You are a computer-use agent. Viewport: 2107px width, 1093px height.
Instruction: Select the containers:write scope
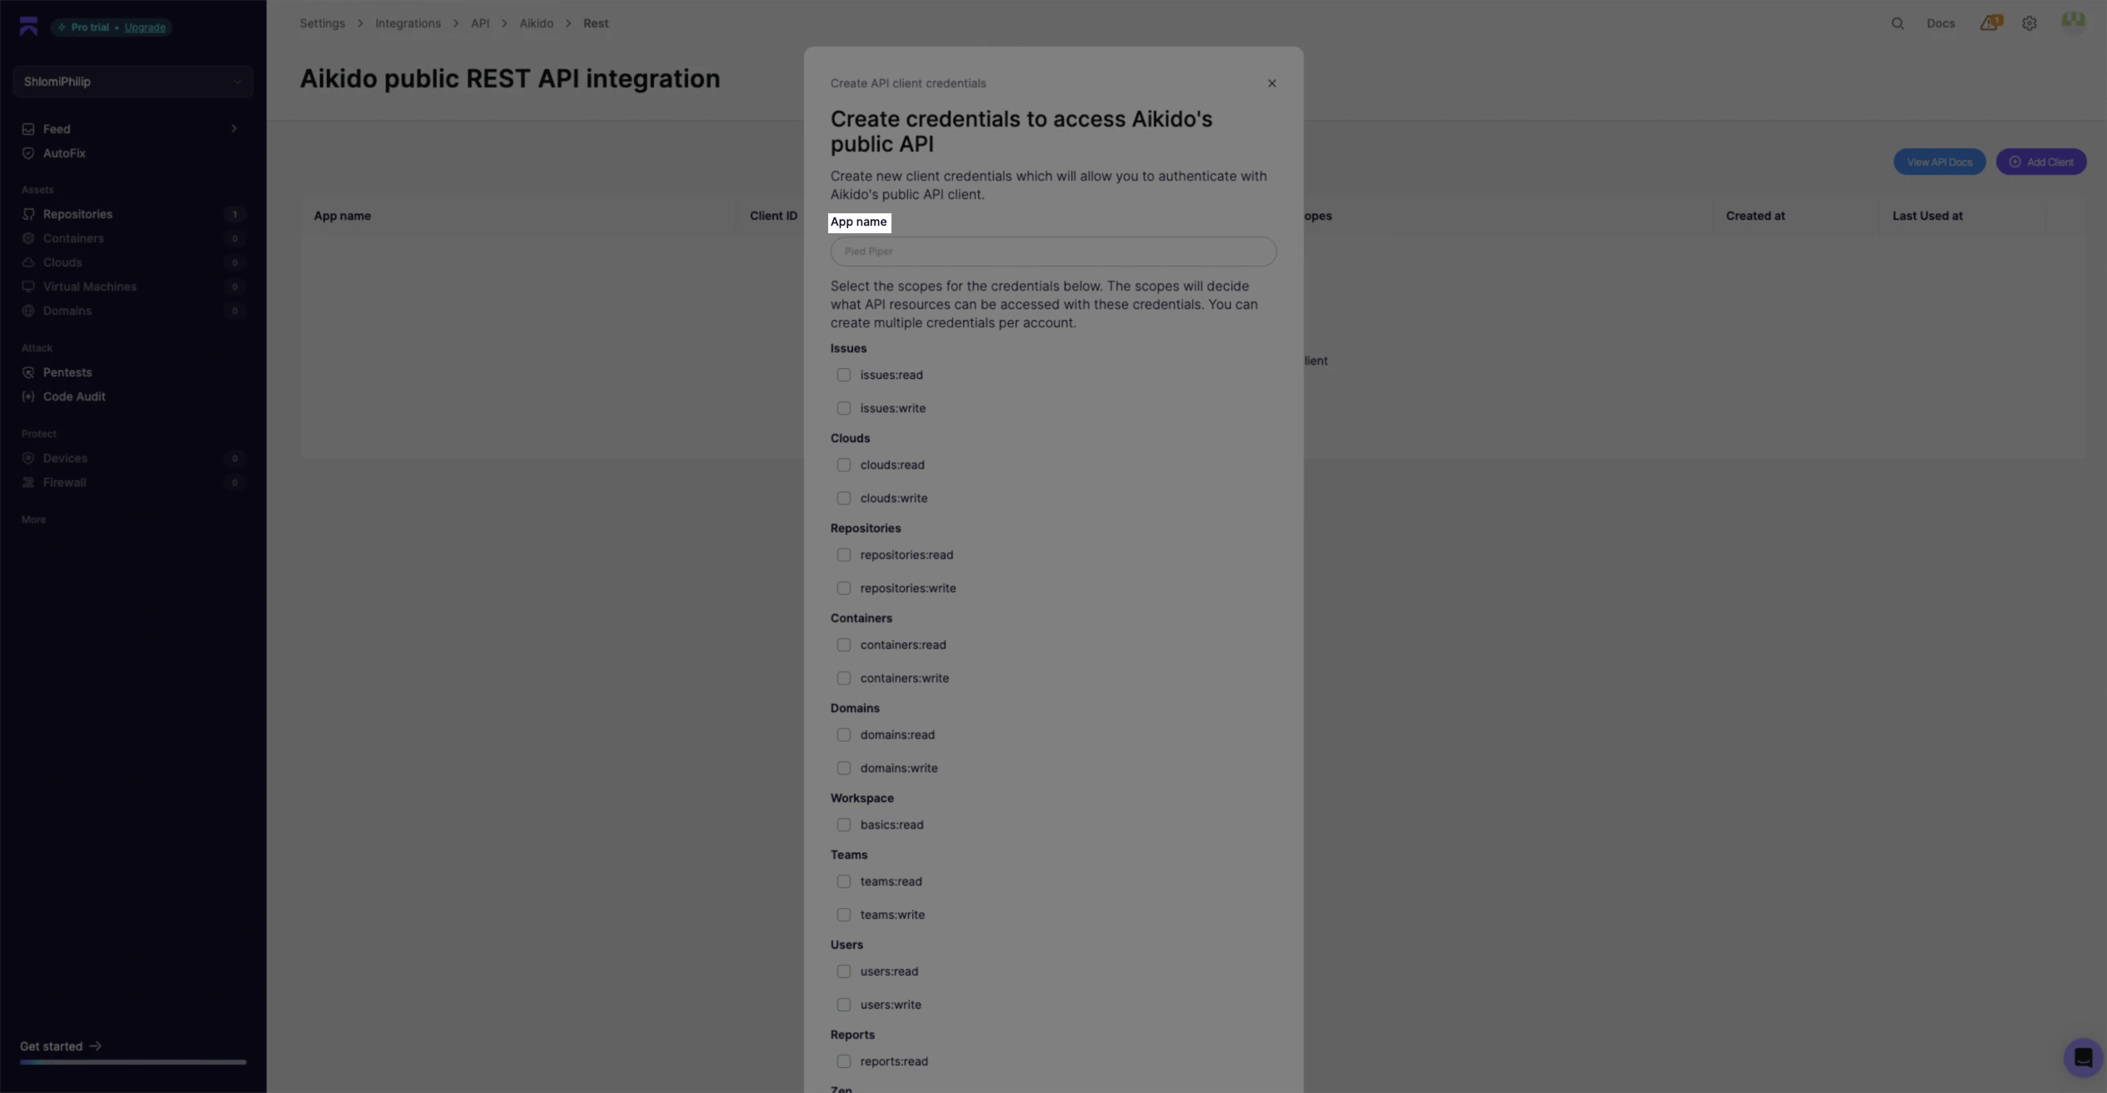[844, 678]
